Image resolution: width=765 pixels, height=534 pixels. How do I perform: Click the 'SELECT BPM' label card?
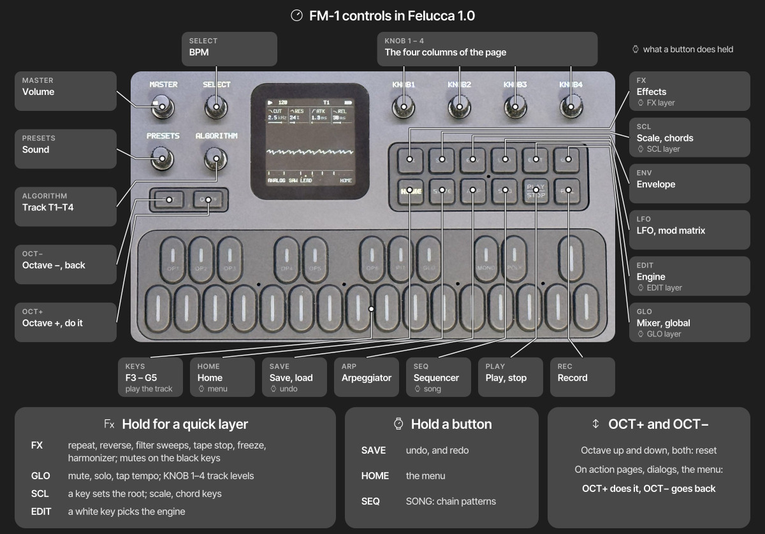pyautogui.click(x=229, y=48)
